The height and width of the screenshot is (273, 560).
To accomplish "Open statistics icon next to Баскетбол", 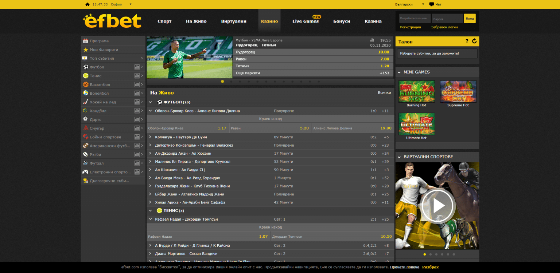I will click(137, 84).
